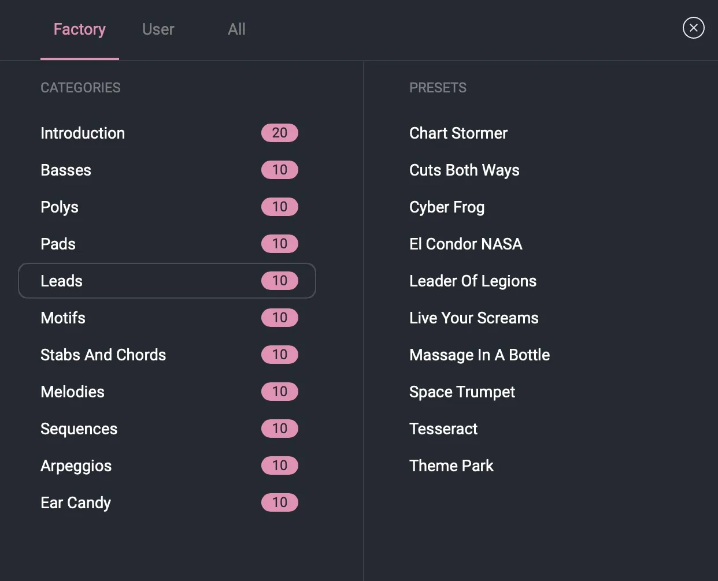This screenshot has width=718, height=581.
Task: Select the Theme Park preset
Action: coord(451,466)
